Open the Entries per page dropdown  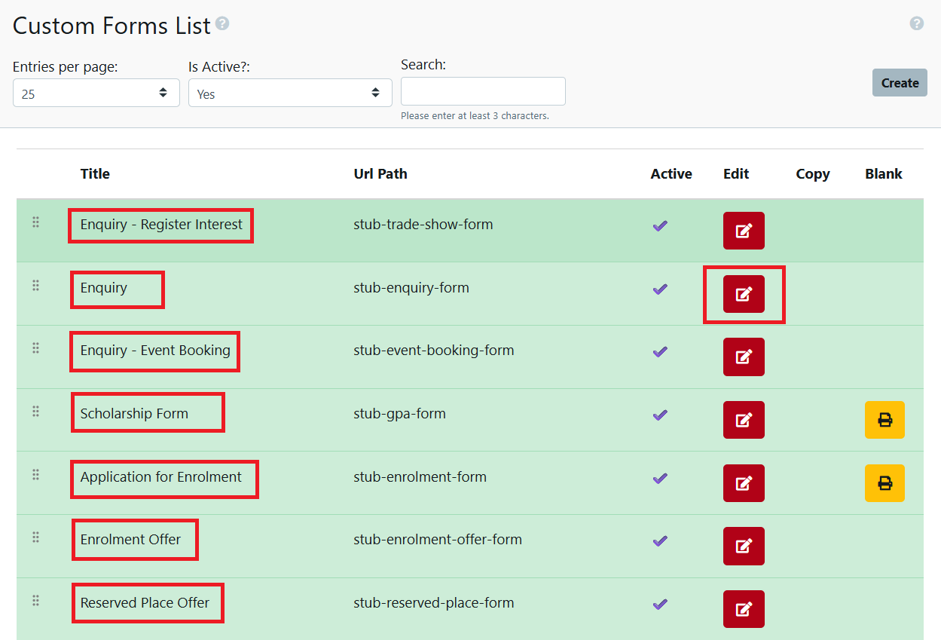tap(96, 93)
